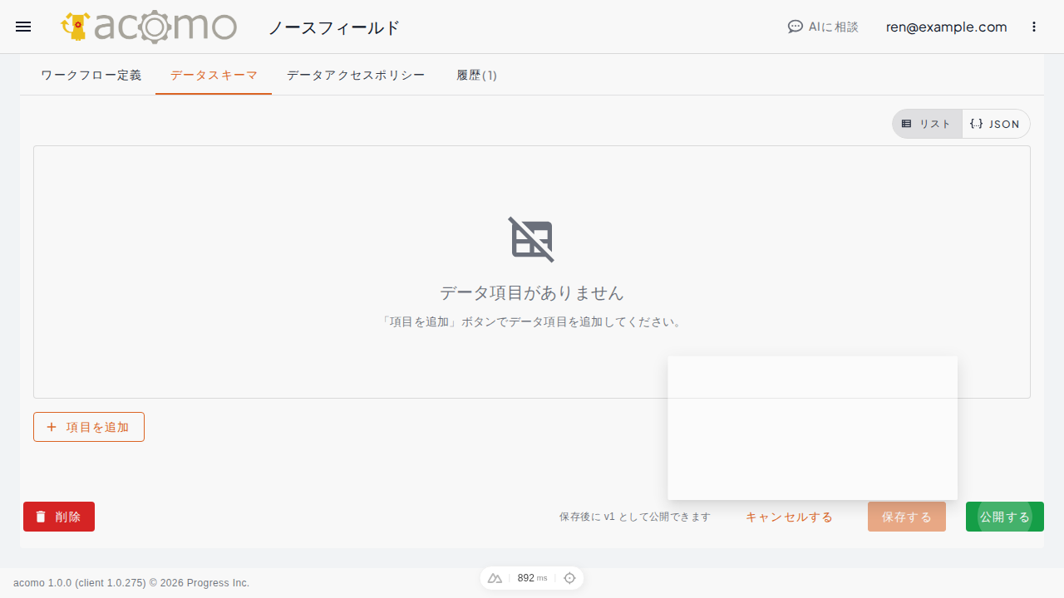The height and width of the screenshot is (598, 1064).
Task: Open the vertical three-dot more menu
Action: coord(1034,27)
